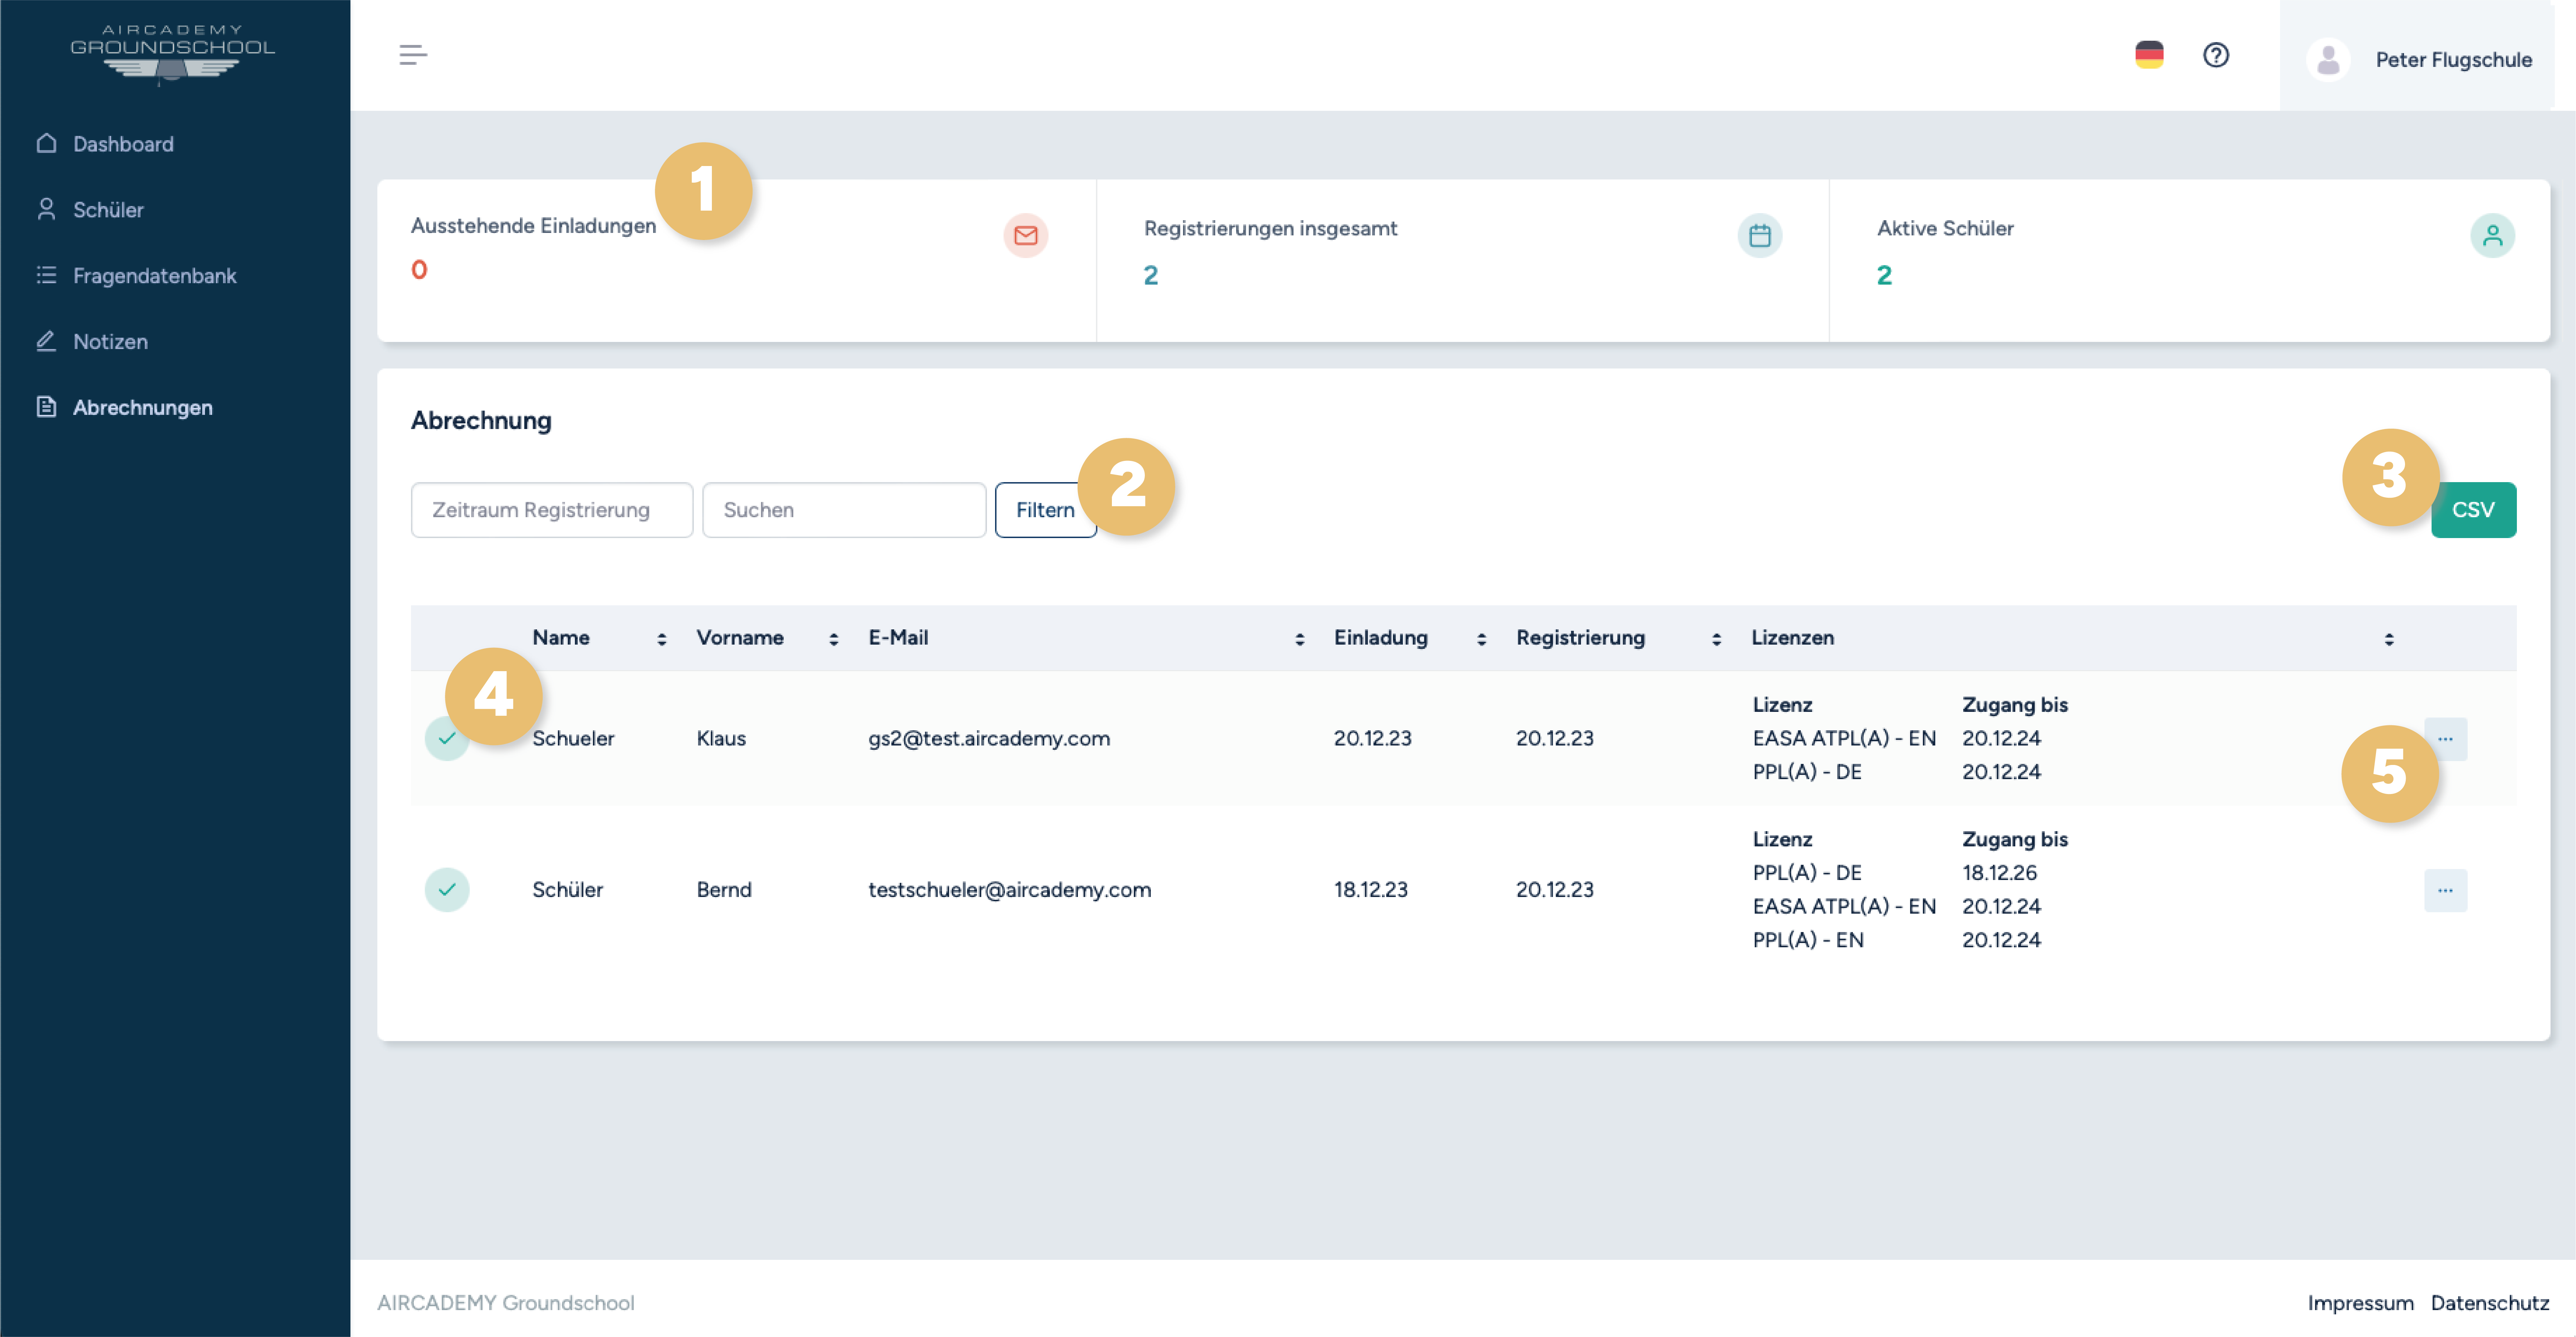Click the Notizen pencil icon in sidebar
2576x1337 pixels.
[46, 341]
